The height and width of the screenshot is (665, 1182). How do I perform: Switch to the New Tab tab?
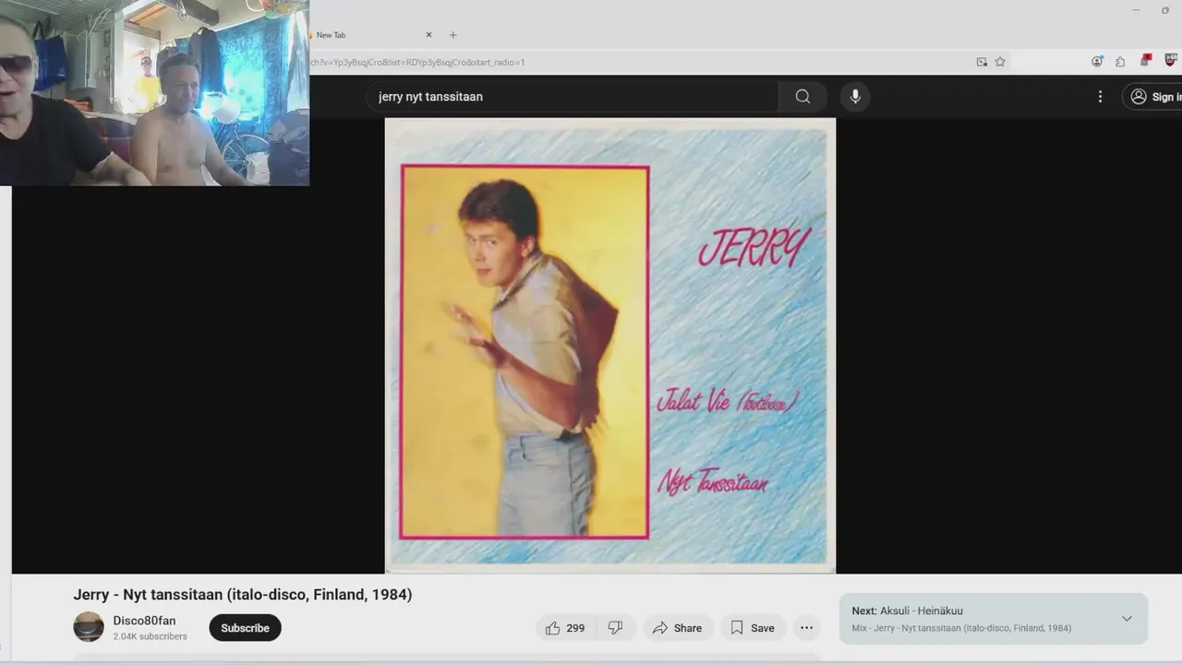click(369, 35)
